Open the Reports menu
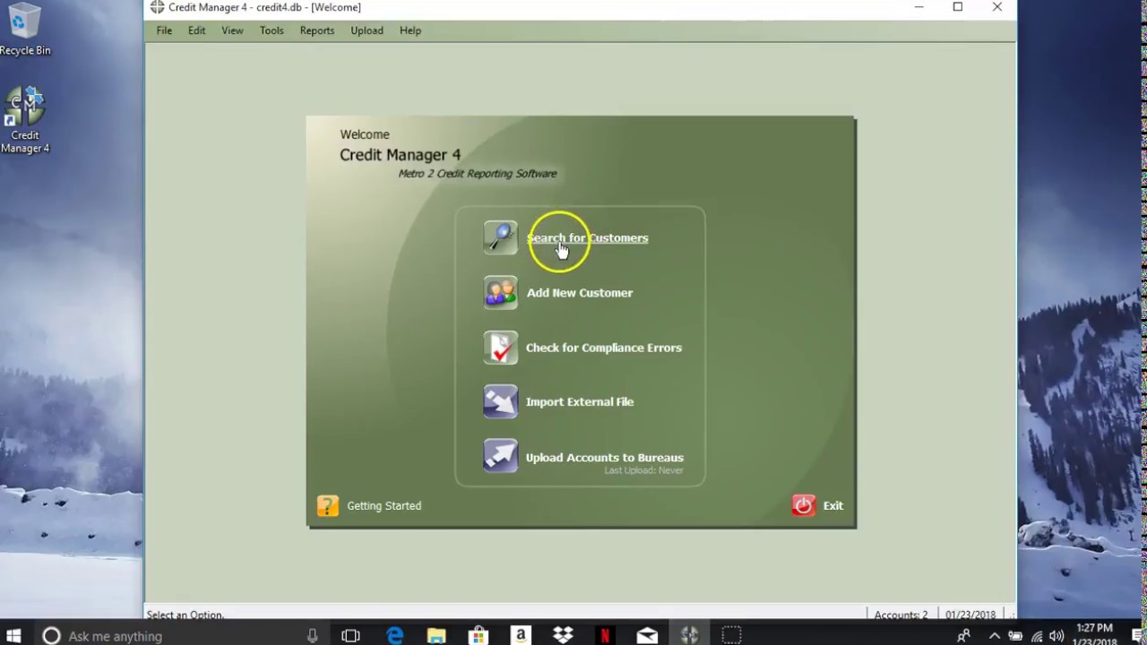This screenshot has height=645, width=1147. (x=317, y=30)
